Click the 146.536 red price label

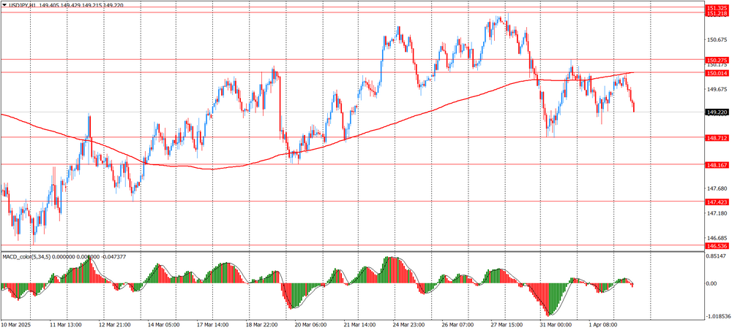coord(717,246)
